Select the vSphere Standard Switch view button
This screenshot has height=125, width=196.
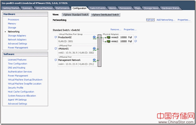75,15
